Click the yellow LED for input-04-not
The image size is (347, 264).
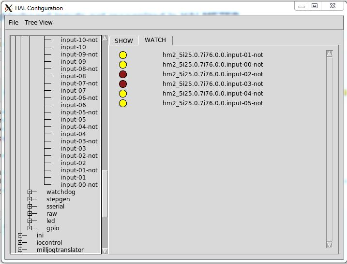pyautogui.click(x=123, y=94)
